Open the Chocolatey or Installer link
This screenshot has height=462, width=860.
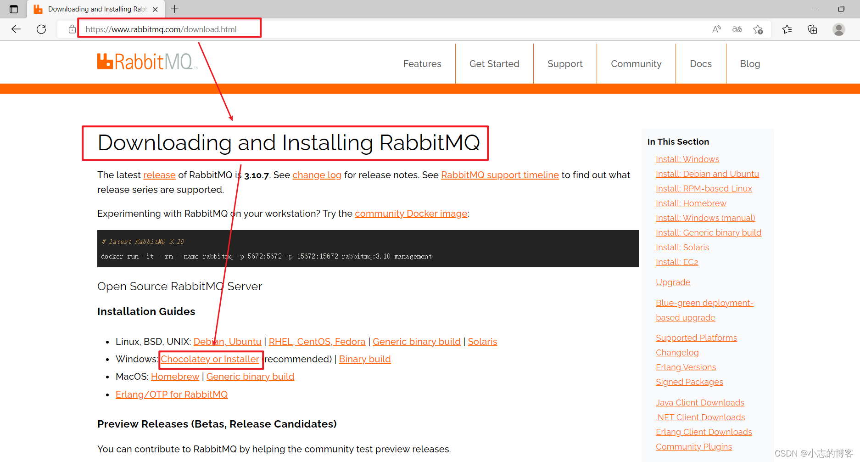pyautogui.click(x=210, y=359)
